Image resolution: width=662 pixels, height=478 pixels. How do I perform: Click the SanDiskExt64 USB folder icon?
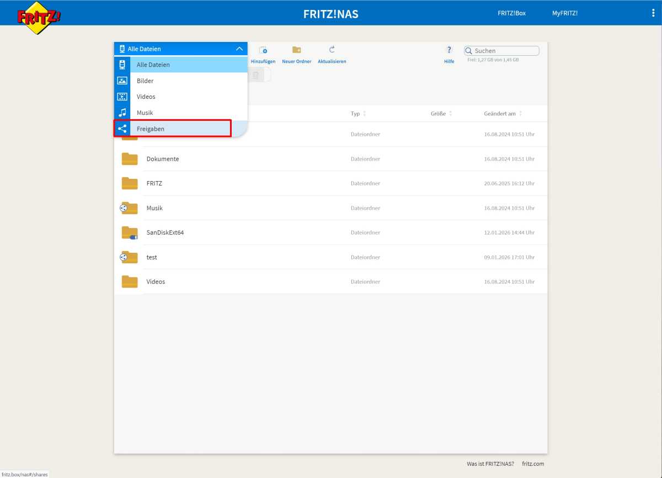coord(130,232)
